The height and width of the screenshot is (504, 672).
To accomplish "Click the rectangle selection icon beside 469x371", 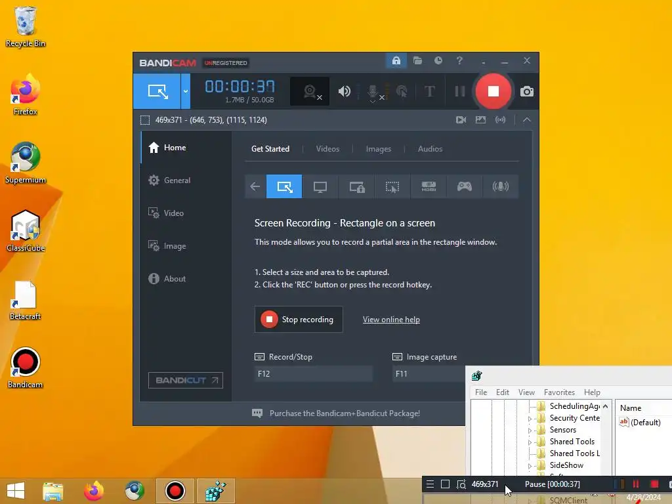I will pos(145,120).
